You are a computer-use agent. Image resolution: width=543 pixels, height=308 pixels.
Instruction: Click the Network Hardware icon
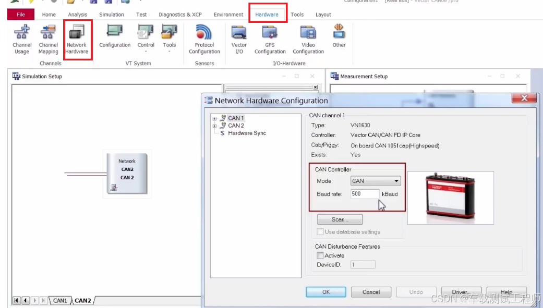[x=77, y=33]
